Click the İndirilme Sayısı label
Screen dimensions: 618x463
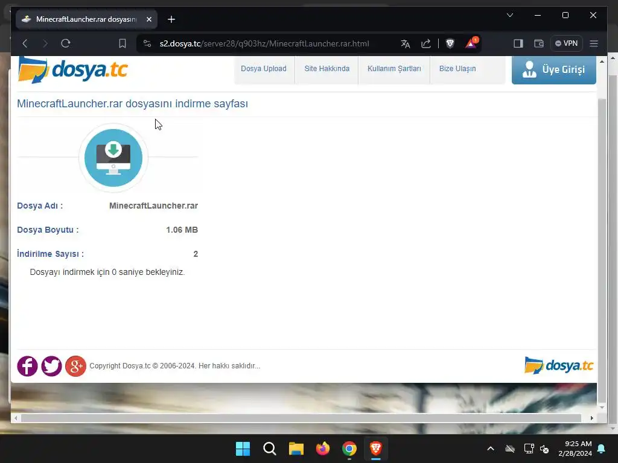coord(51,254)
